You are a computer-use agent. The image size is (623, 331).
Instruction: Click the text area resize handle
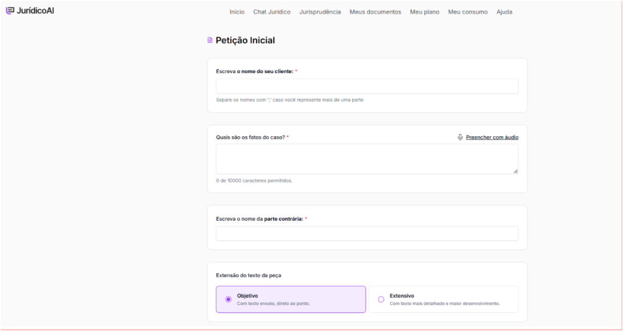pos(515,171)
